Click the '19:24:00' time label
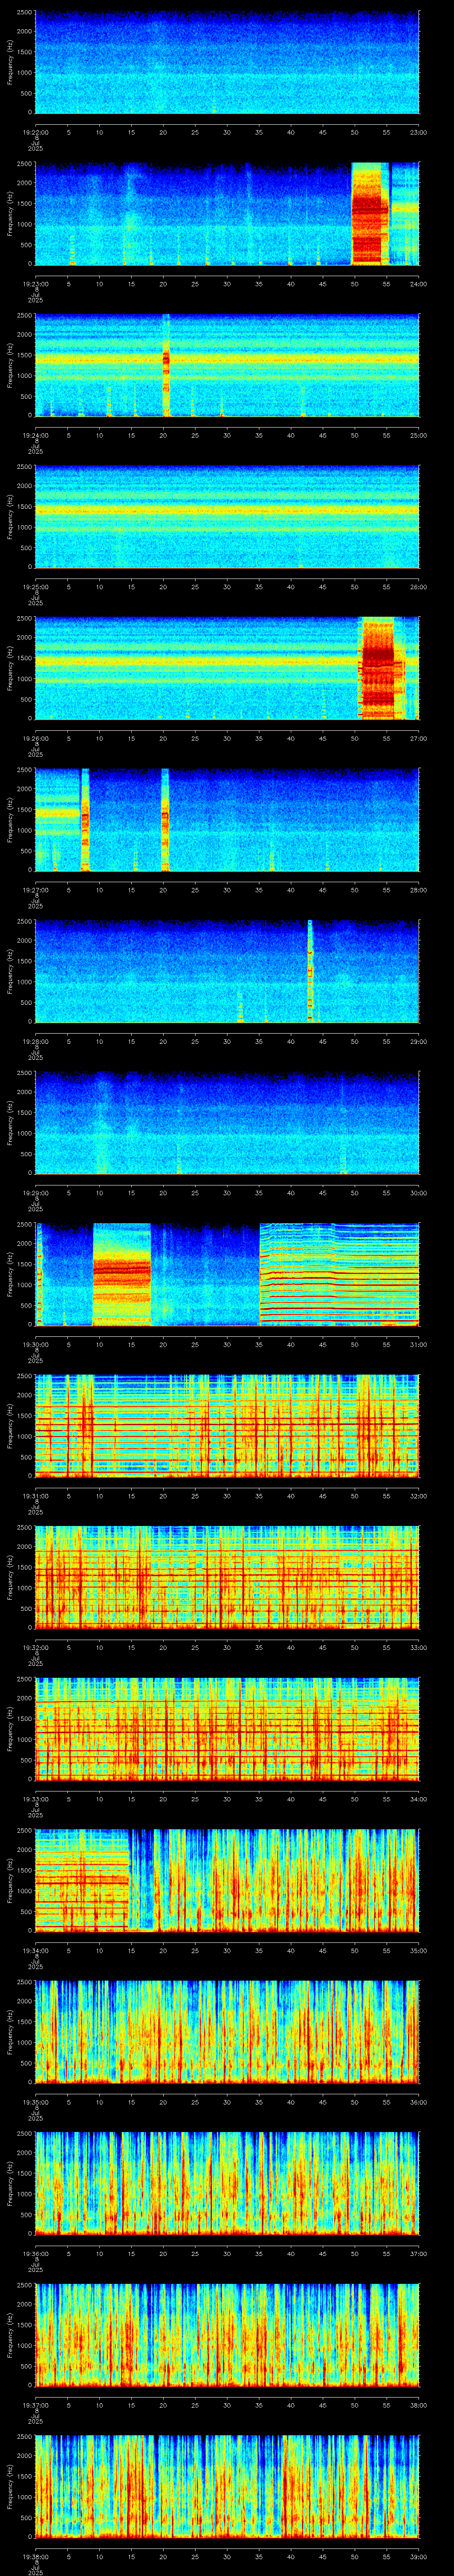 pyautogui.click(x=35, y=435)
